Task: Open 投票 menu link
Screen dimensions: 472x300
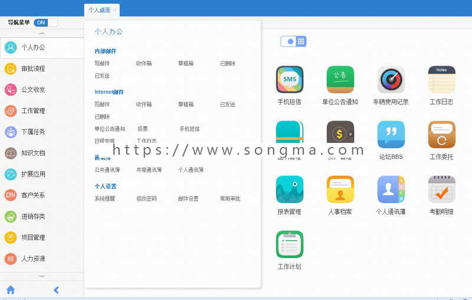Action: click(143, 129)
